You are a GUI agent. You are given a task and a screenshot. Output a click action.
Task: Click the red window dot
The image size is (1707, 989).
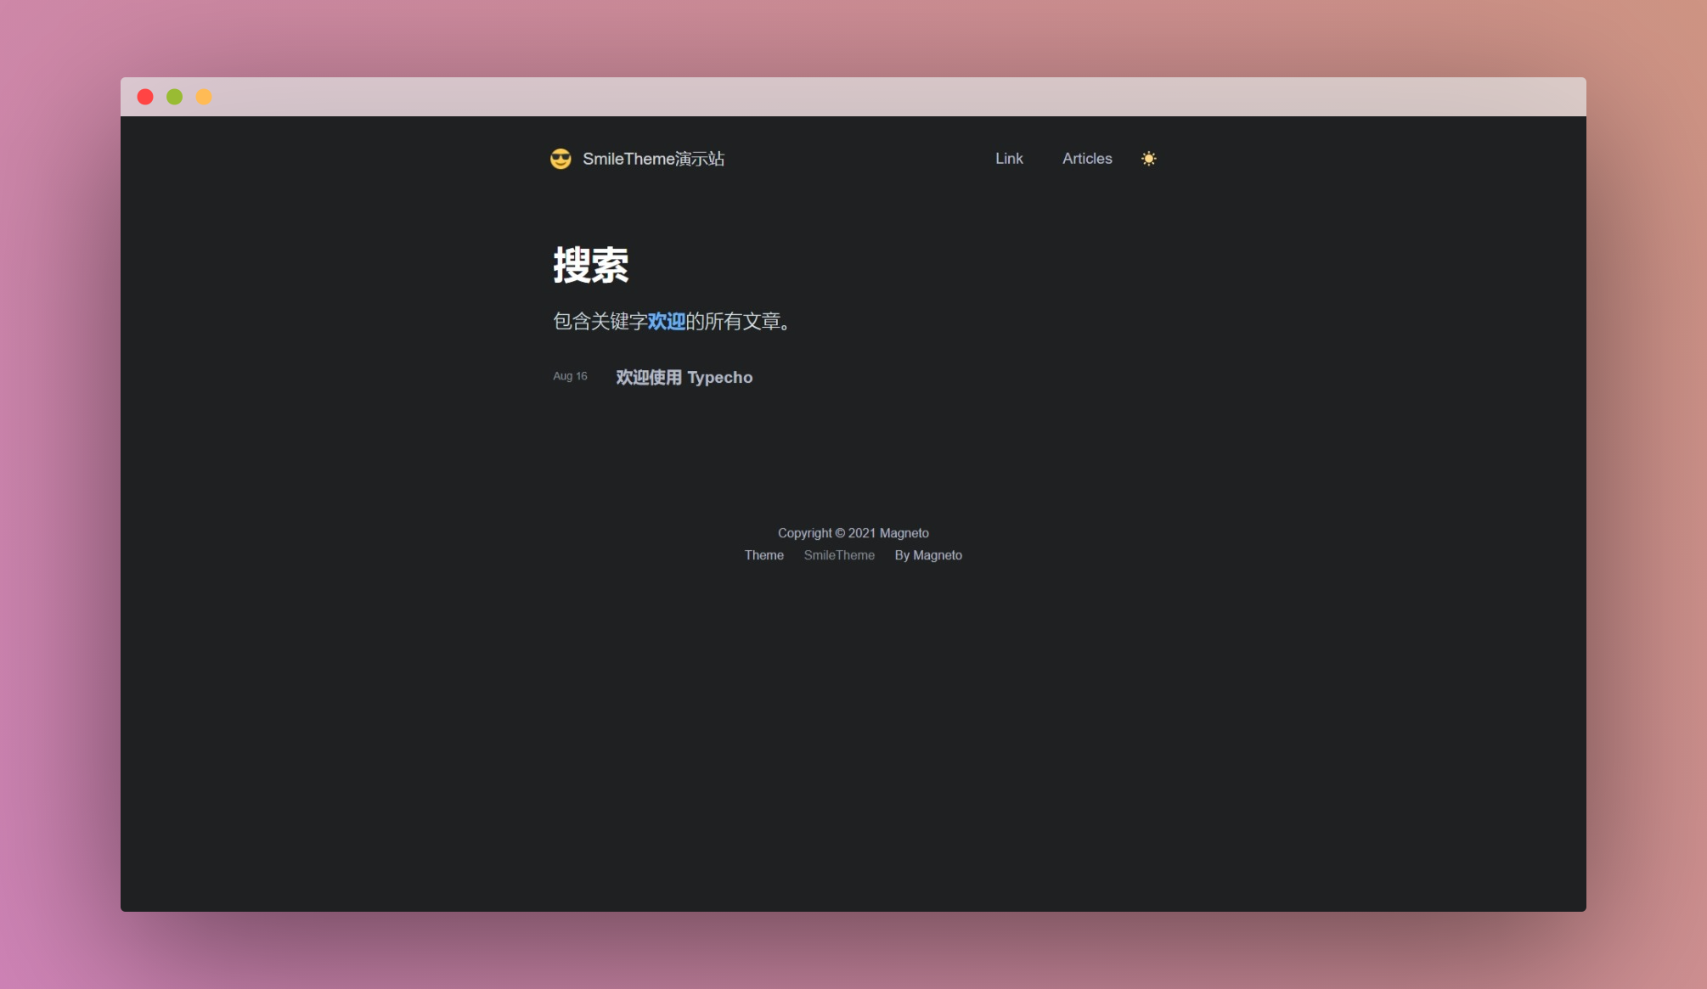[x=145, y=97]
